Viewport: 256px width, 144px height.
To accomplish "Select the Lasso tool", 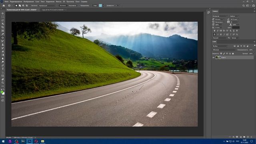I will click(3, 20).
